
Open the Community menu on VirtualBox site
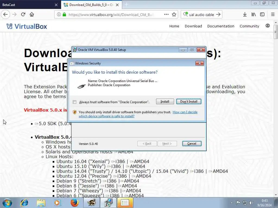pyautogui.click(x=249, y=26)
